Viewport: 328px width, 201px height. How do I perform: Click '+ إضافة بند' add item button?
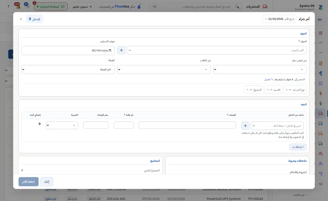click(298, 147)
